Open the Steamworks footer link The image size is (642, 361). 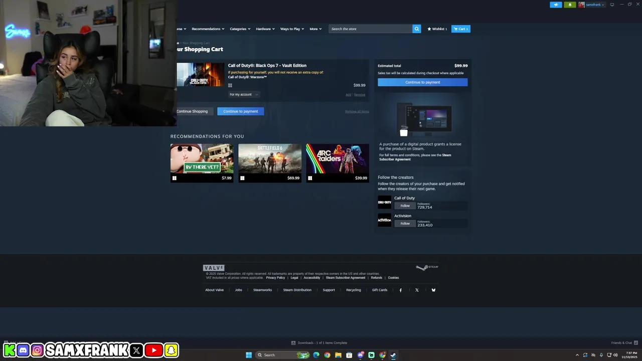[262, 290]
